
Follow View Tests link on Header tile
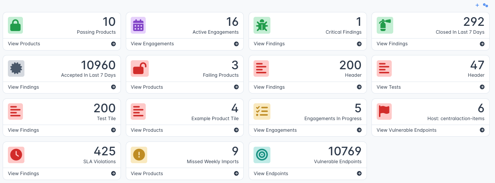tap(388, 87)
